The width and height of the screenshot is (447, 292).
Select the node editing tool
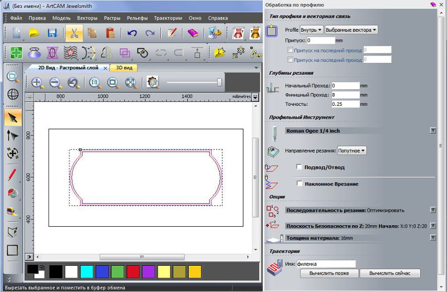[12, 135]
